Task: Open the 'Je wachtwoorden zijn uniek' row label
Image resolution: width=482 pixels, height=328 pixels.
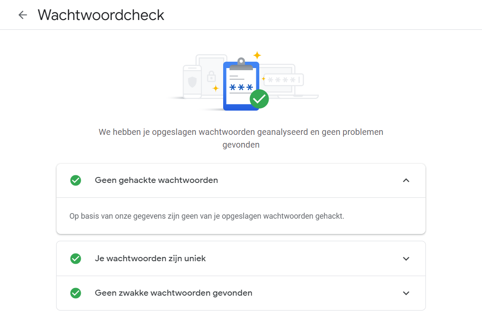Action: click(150, 259)
